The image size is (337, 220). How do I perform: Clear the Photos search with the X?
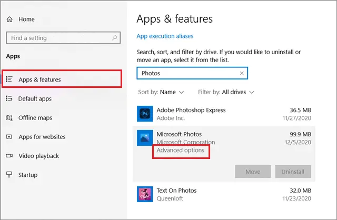pyautogui.click(x=242, y=73)
